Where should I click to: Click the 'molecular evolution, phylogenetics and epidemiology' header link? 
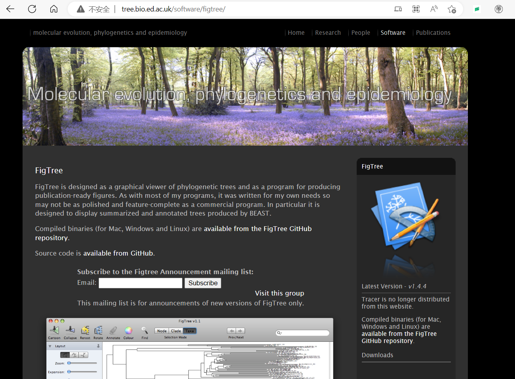click(x=110, y=33)
